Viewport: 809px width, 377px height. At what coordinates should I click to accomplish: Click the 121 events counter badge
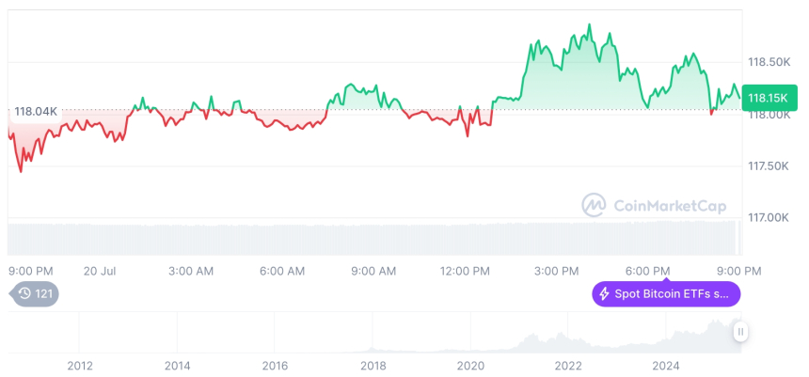click(x=43, y=294)
